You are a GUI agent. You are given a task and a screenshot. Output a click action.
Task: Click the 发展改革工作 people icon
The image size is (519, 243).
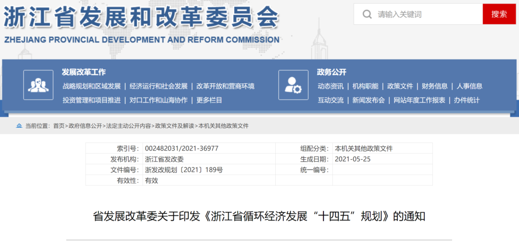[38, 85]
